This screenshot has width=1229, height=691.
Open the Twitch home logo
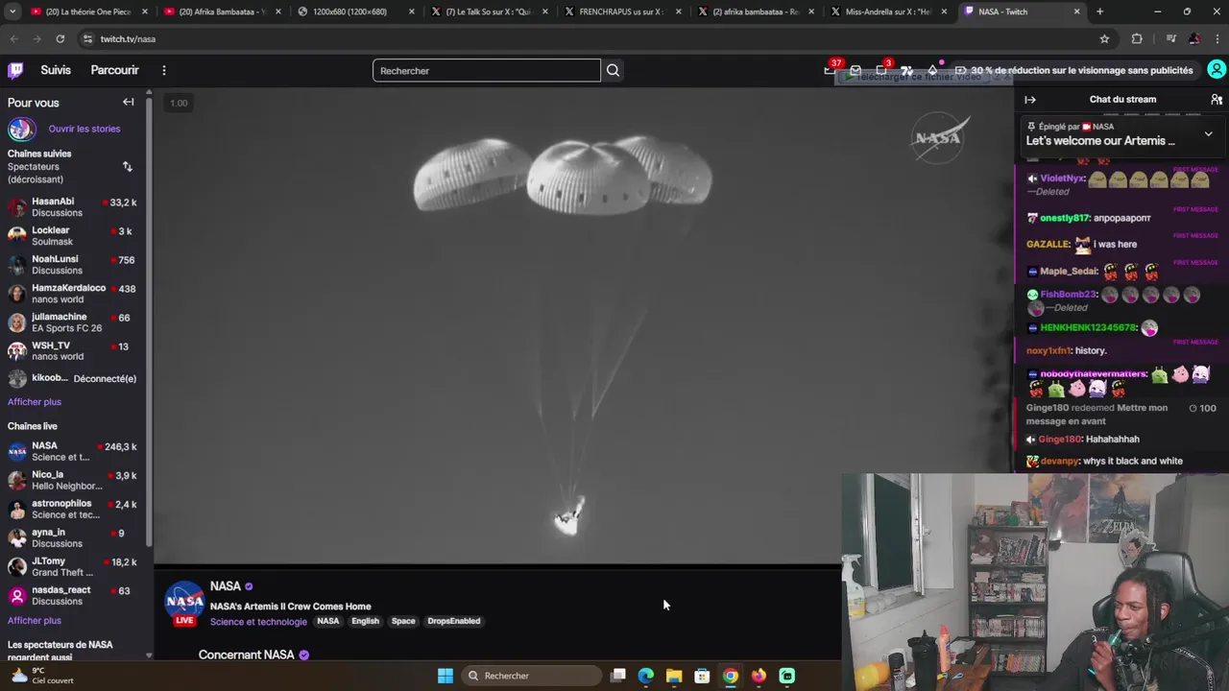coord(15,70)
